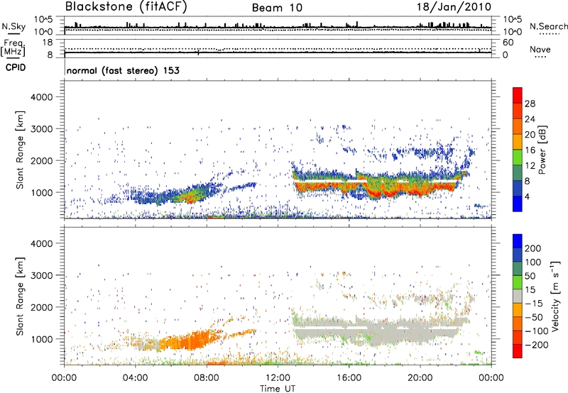Click the "N.Sky" legend label

pyautogui.click(x=13, y=26)
